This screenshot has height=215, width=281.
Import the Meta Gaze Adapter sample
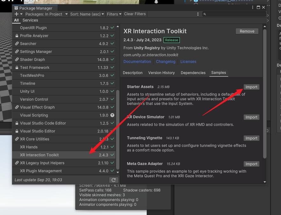tap(251, 164)
